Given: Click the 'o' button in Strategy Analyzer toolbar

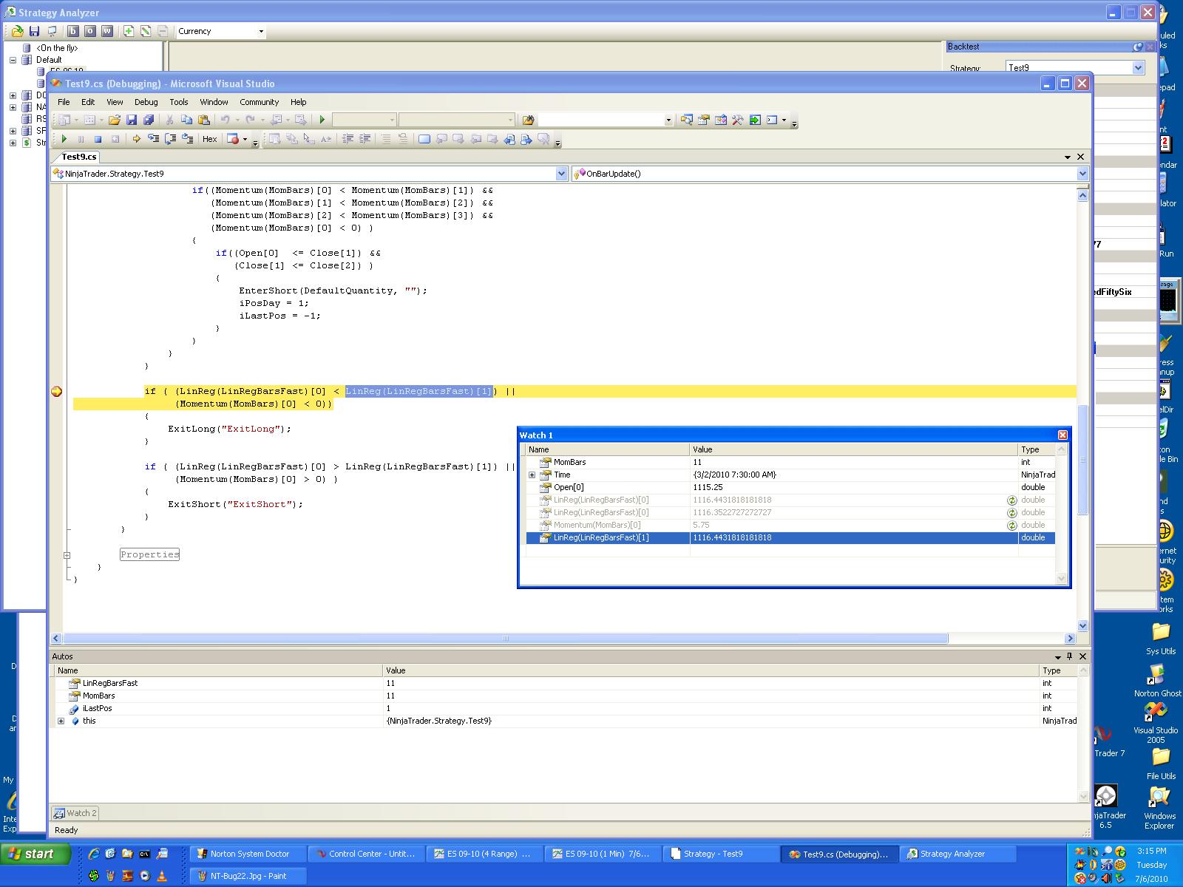Looking at the screenshot, I should pyautogui.click(x=90, y=31).
